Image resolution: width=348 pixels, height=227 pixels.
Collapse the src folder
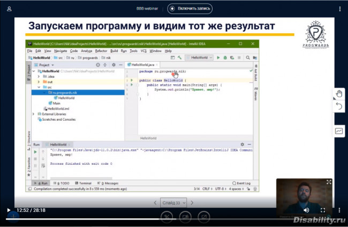pyautogui.click(x=39, y=87)
